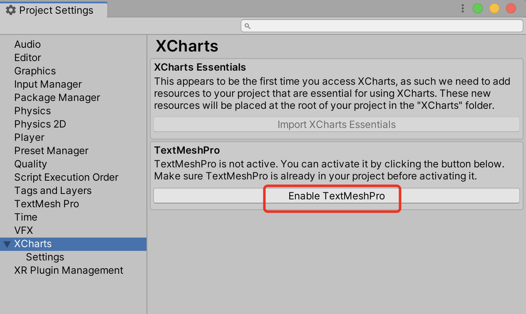This screenshot has width=526, height=314.
Task: Click the search magnifier icon
Action: click(247, 26)
